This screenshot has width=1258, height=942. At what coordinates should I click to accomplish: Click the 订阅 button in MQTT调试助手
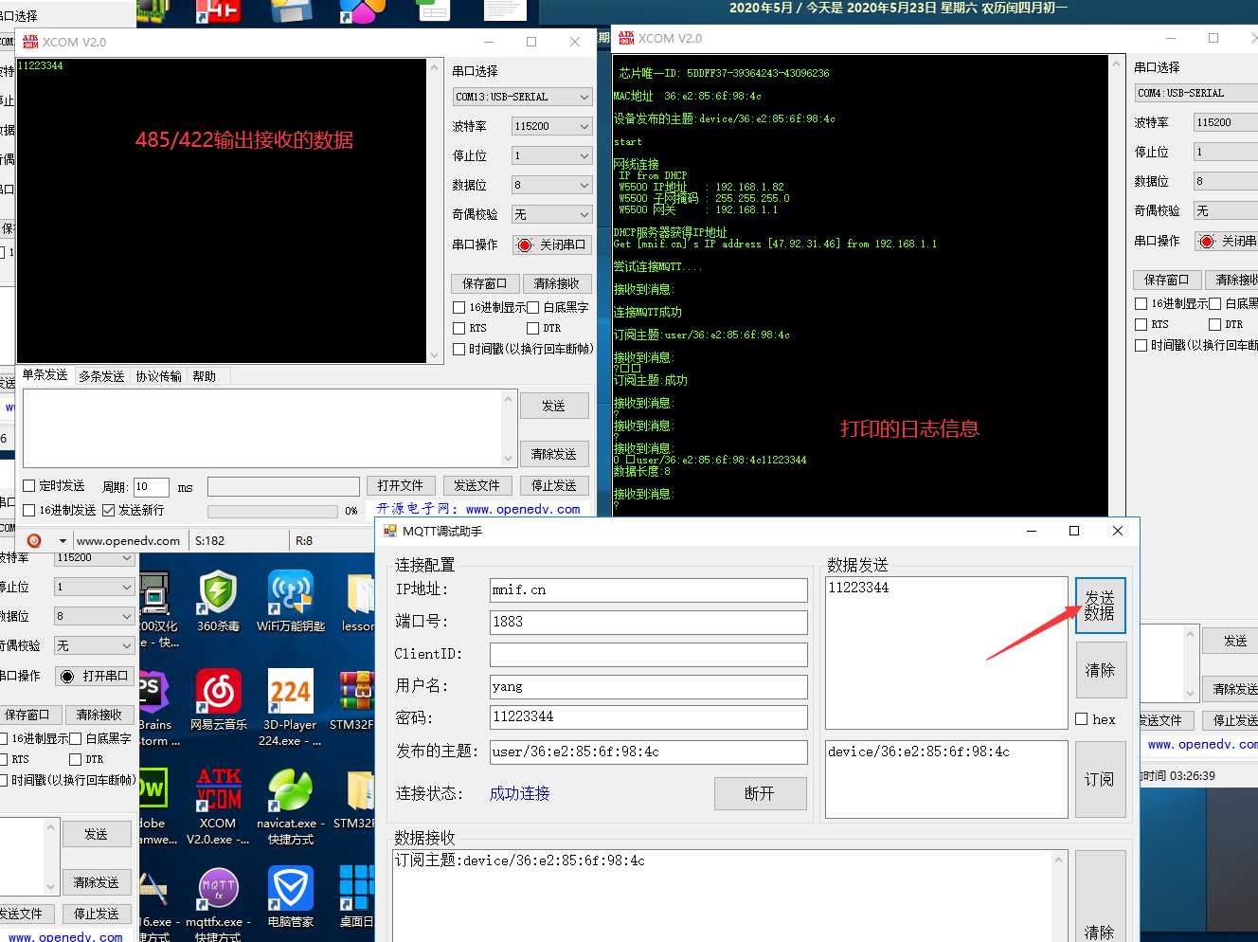tap(1101, 779)
